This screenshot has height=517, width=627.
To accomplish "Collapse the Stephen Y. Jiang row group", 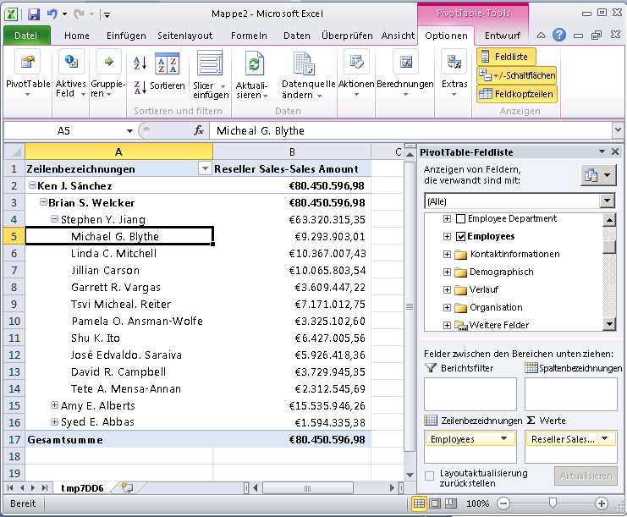I will [x=55, y=220].
